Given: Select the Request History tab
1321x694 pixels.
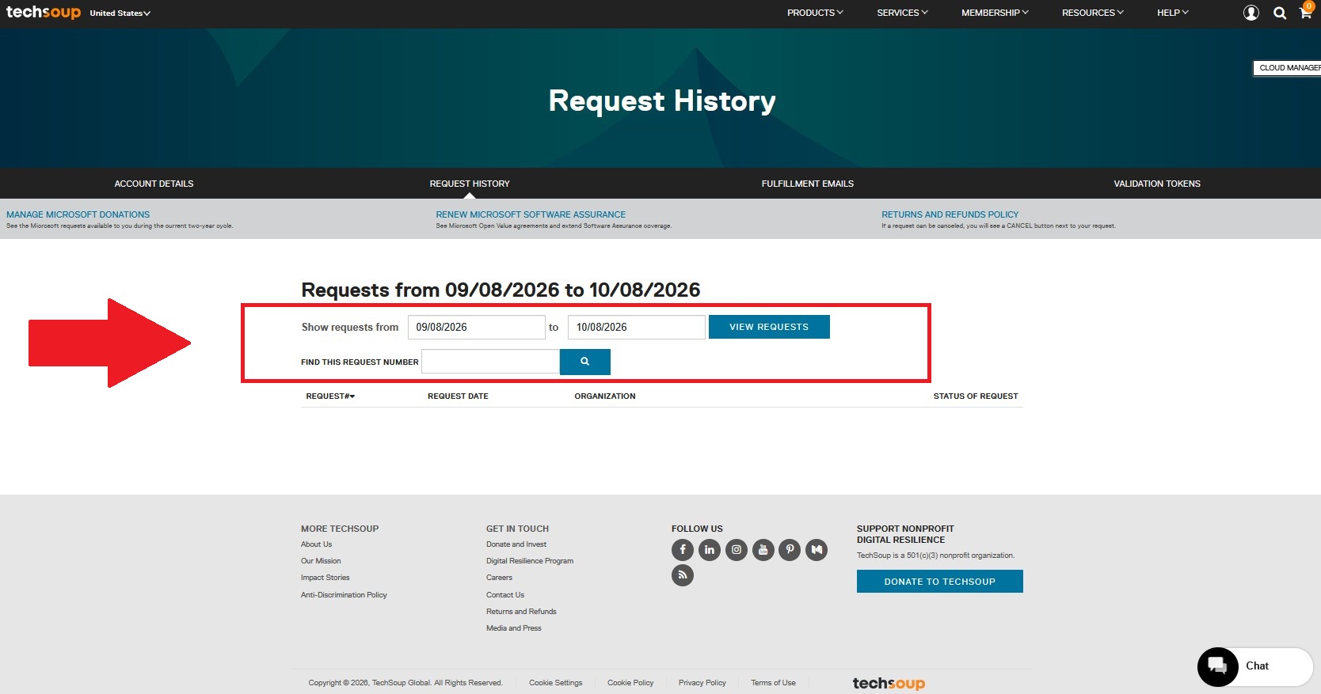Looking at the screenshot, I should (x=470, y=184).
